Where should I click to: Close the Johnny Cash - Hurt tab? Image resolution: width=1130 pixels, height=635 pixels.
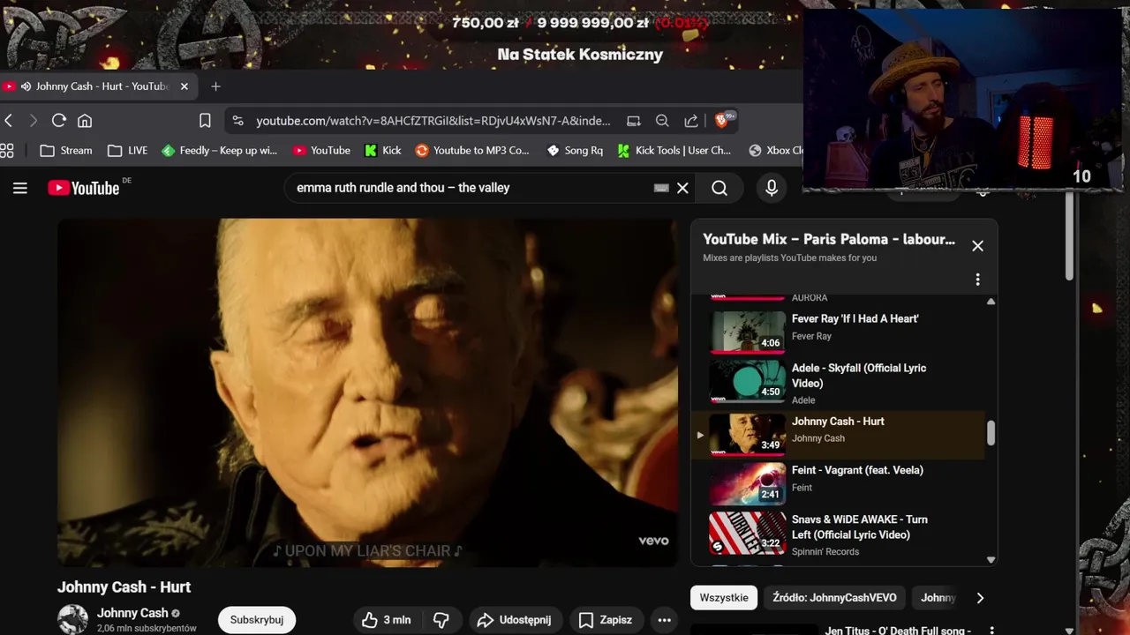(x=185, y=86)
